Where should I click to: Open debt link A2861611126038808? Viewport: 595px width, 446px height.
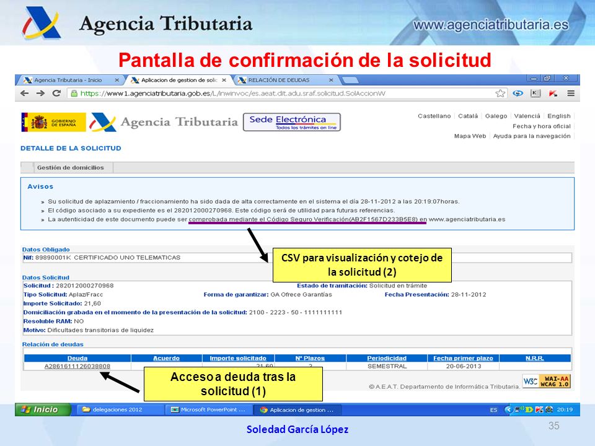tap(77, 366)
